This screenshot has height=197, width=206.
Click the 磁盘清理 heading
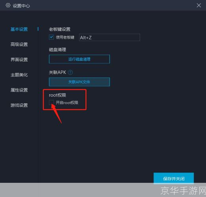pyautogui.click(x=58, y=50)
